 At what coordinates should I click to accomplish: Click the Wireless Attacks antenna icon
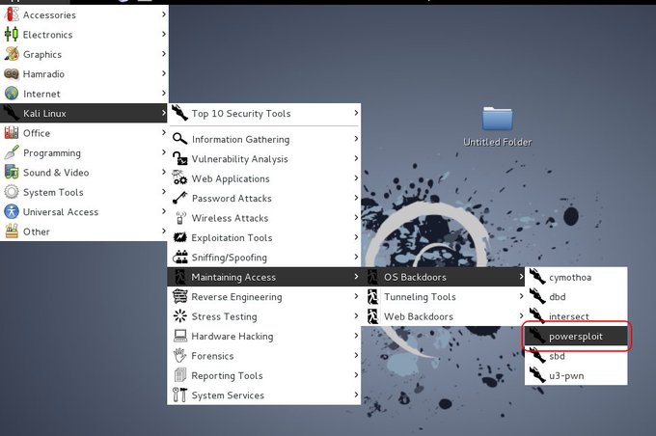tap(179, 218)
